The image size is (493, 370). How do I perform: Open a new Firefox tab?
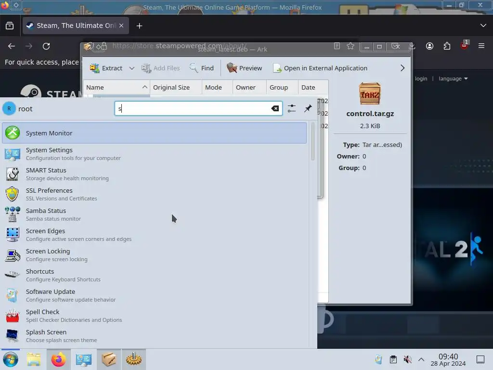coord(139,26)
